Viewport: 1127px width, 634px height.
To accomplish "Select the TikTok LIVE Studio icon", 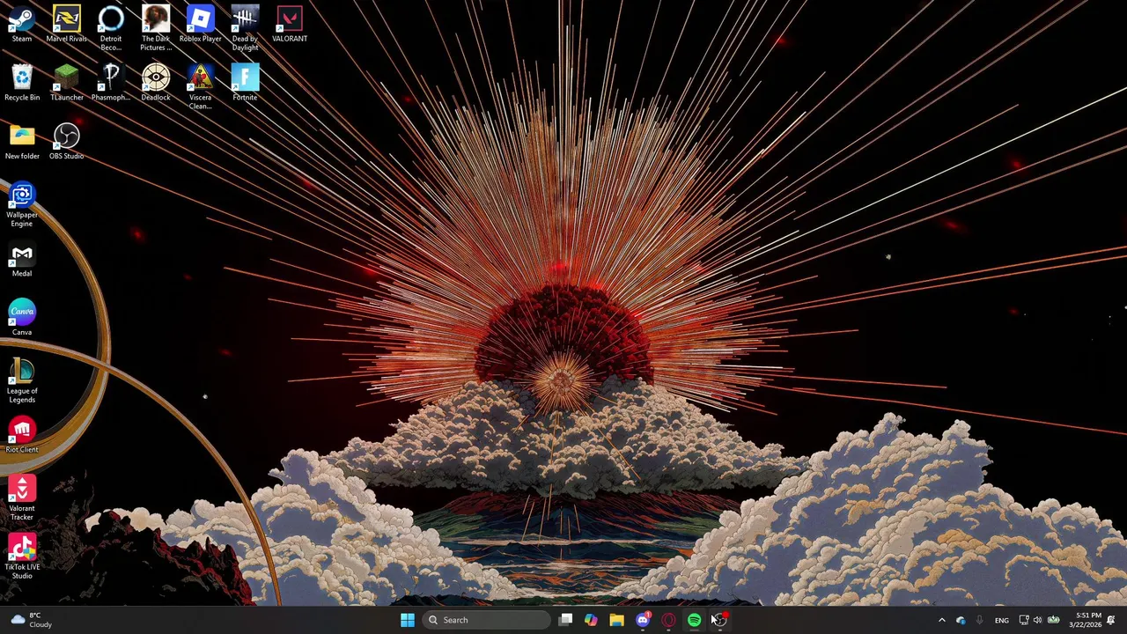I will pyautogui.click(x=22, y=557).
